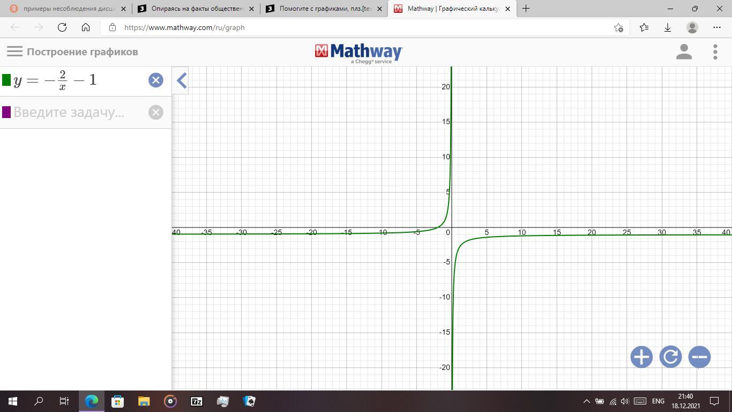Show hidden system tray icons
Screen dimensions: 732x412
(586, 401)
